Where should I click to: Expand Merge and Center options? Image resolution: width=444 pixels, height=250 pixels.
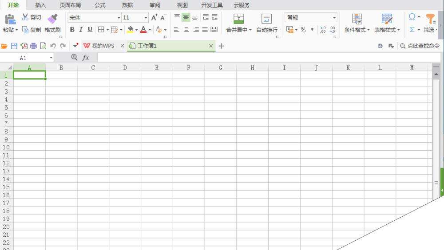coord(250,30)
